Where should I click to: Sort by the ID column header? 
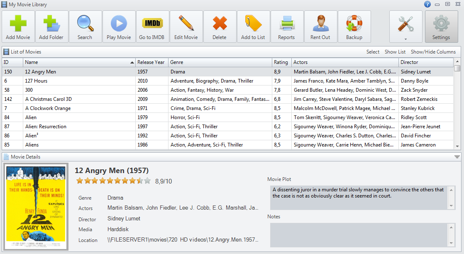12,62
